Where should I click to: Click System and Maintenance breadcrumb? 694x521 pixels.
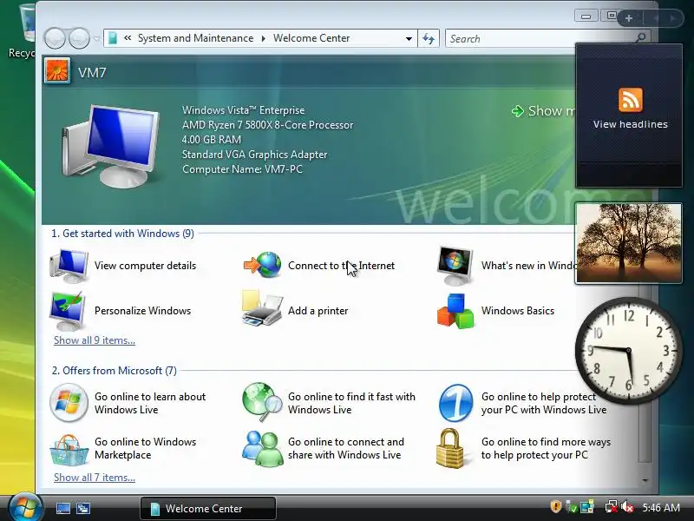[x=196, y=38]
